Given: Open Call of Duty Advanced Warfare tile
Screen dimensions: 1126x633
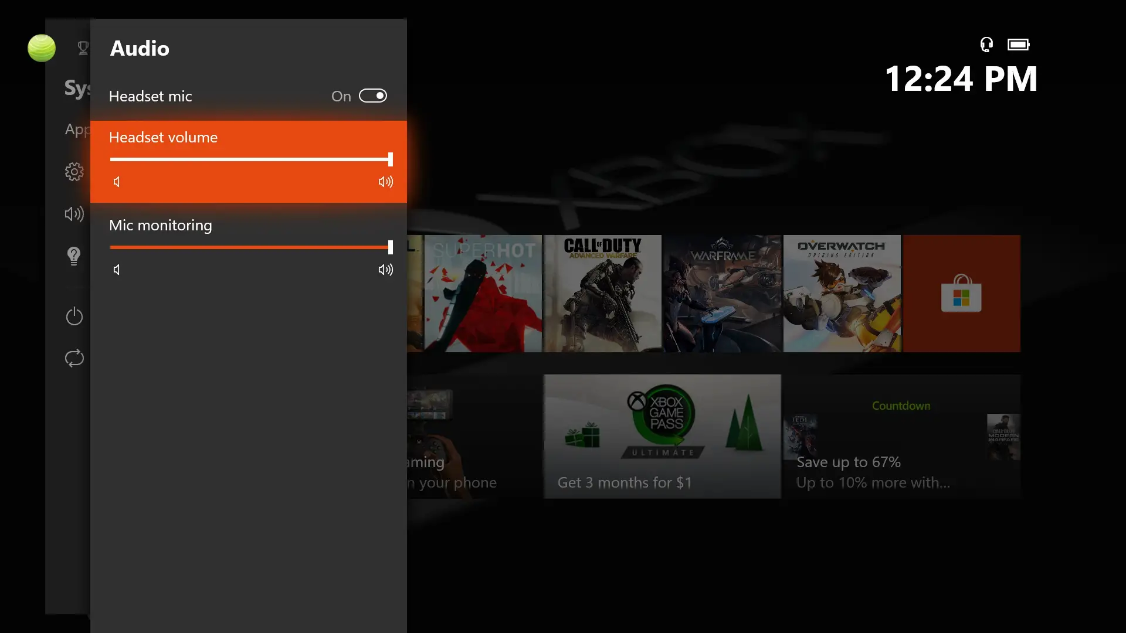Looking at the screenshot, I should [602, 294].
